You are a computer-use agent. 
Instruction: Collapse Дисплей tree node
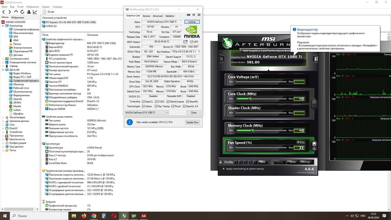(x=3, y=70)
